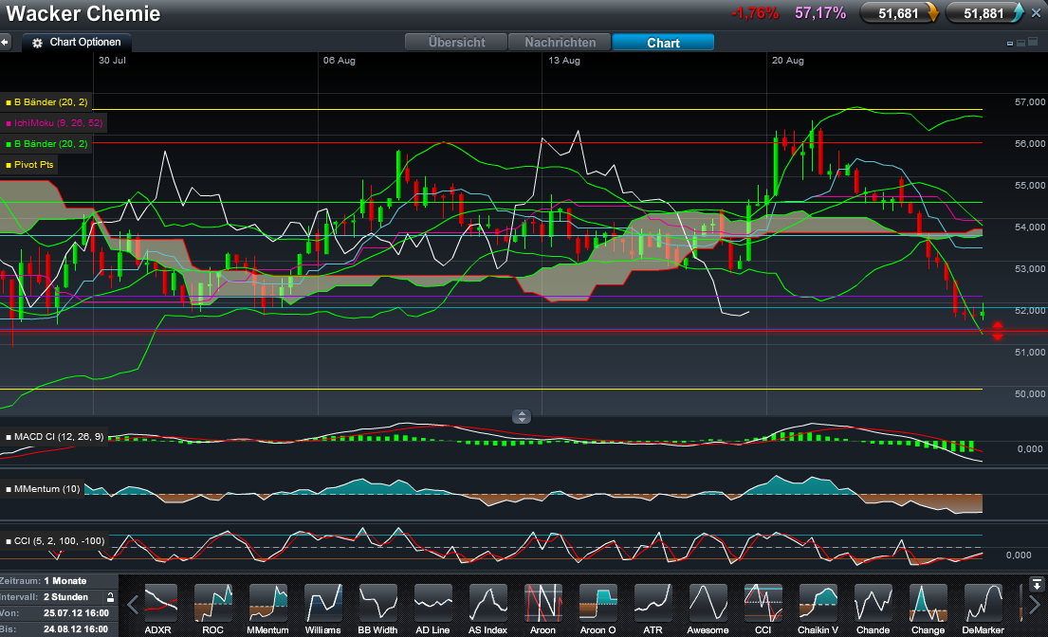The height and width of the screenshot is (637, 1048).
Task: Select the ROC indicator thumbnail
Action: tap(213, 603)
